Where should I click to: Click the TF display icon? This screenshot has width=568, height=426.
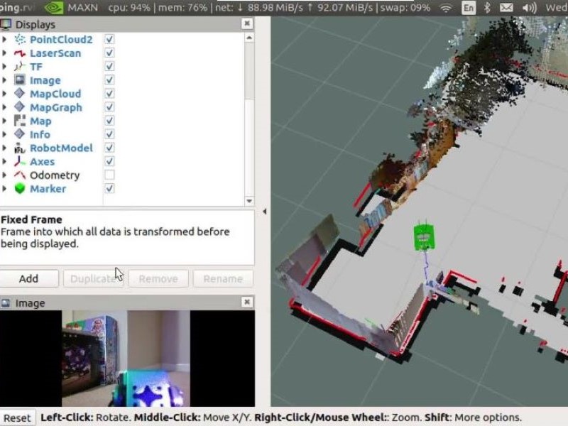click(20, 67)
